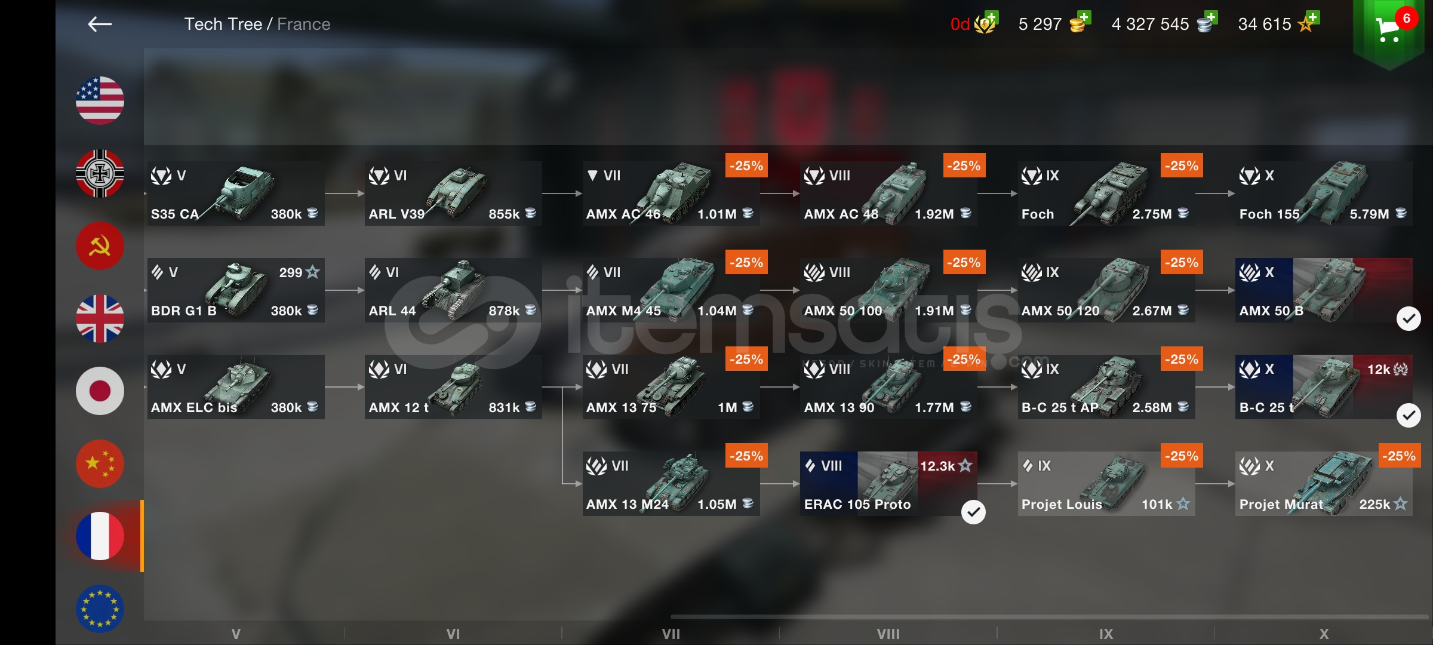Select the United Kingdom flag icon
This screenshot has height=645, width=1433.
(100, 318)
